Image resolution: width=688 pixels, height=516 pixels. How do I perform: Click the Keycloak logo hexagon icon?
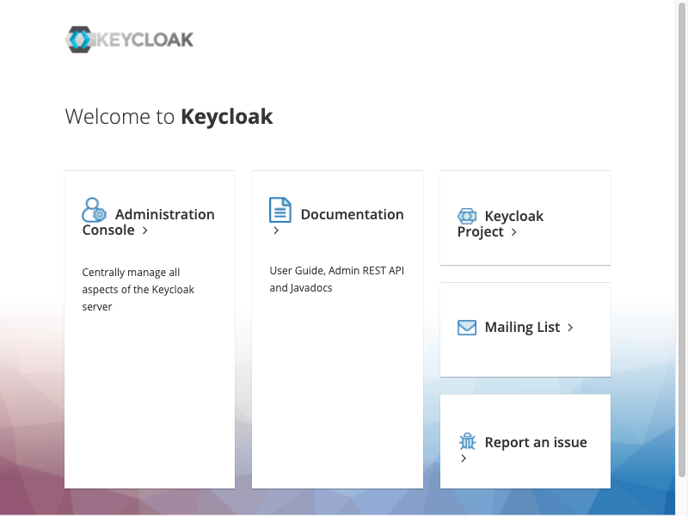coord(79,40)
